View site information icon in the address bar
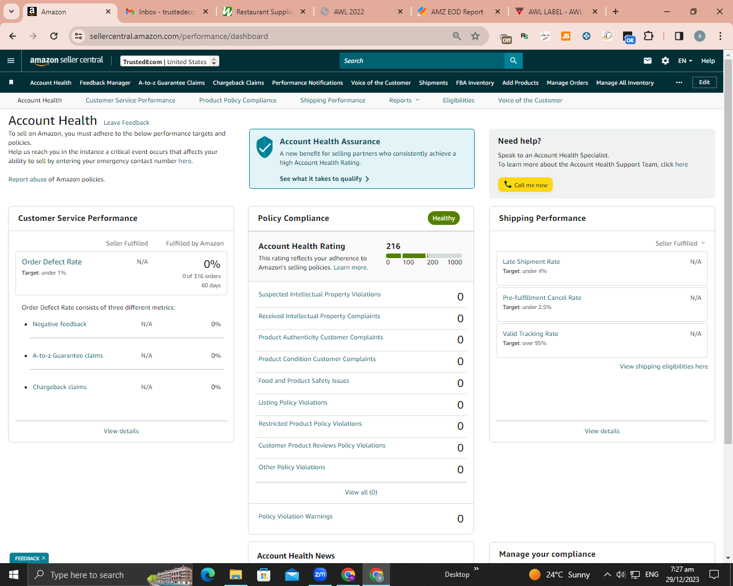Image resolution: width=733 pixels, height=586 pixels. click(79, 36)
